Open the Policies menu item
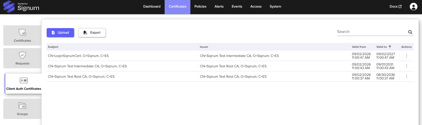This screenshot has width=422, height=125. tap(200, 7)
